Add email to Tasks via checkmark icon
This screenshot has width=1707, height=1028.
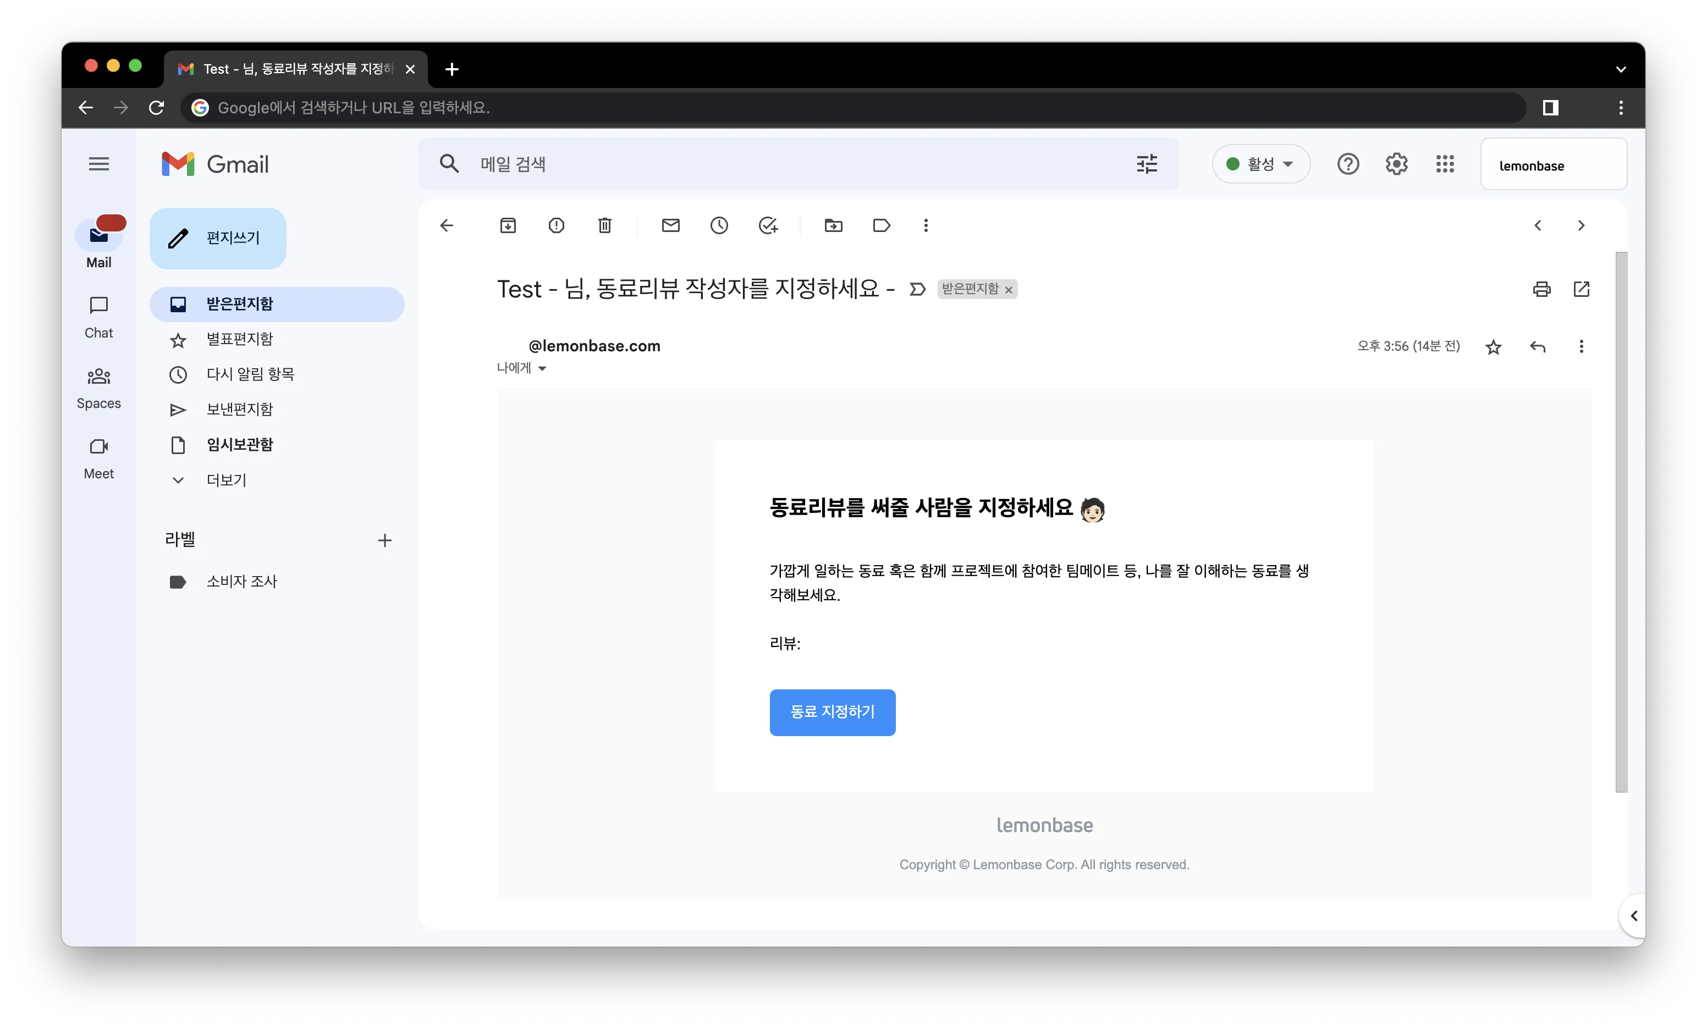768,225
